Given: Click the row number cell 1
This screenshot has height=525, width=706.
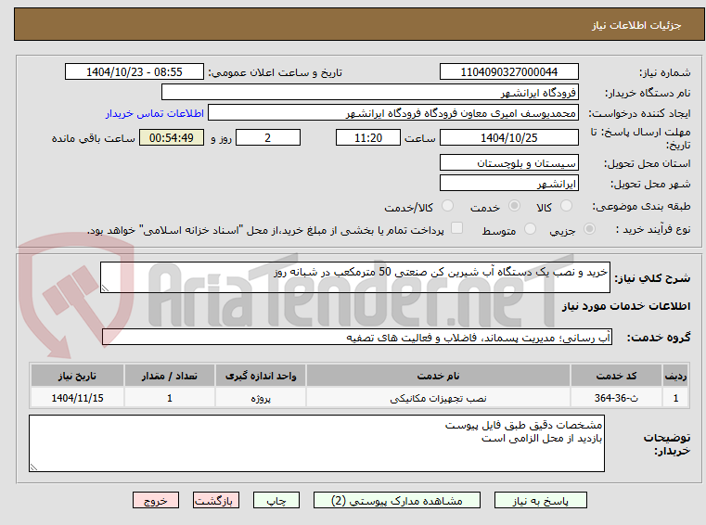Looking at the screenshot, I should (675, 398).
